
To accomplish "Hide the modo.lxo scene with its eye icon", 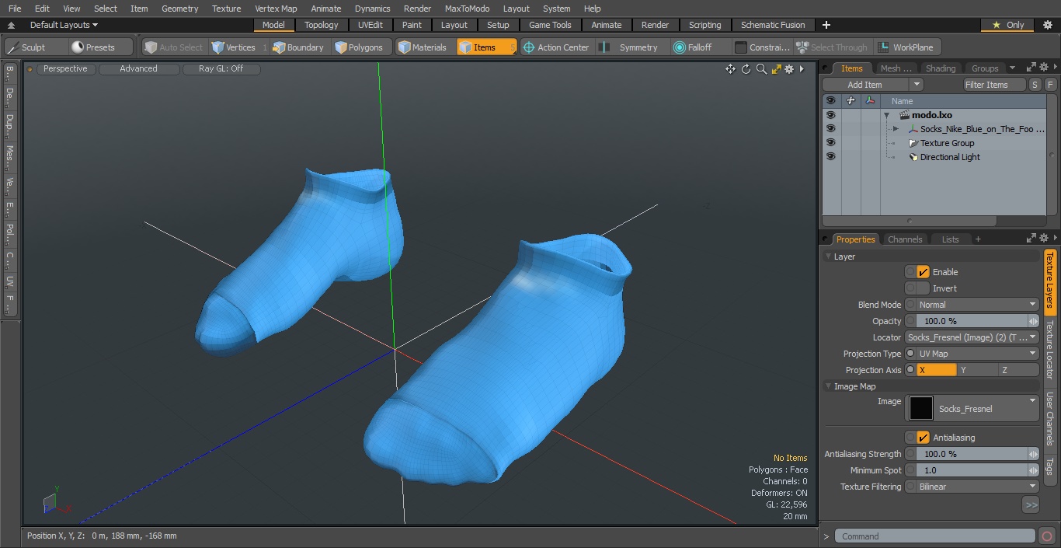I will coord(830,115).
